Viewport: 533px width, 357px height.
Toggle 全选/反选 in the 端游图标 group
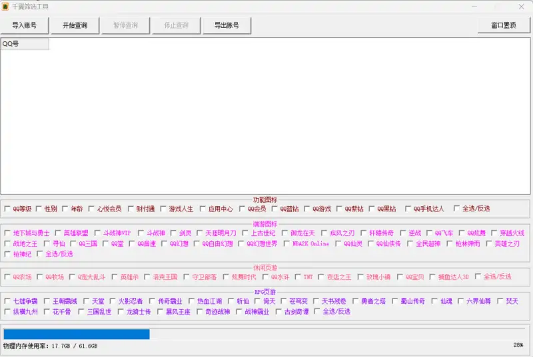[40, 253]
